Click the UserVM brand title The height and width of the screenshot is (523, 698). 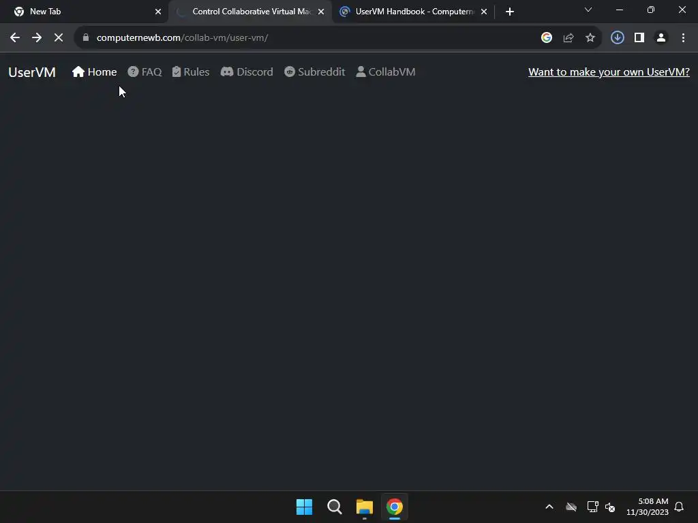point(32,72)
